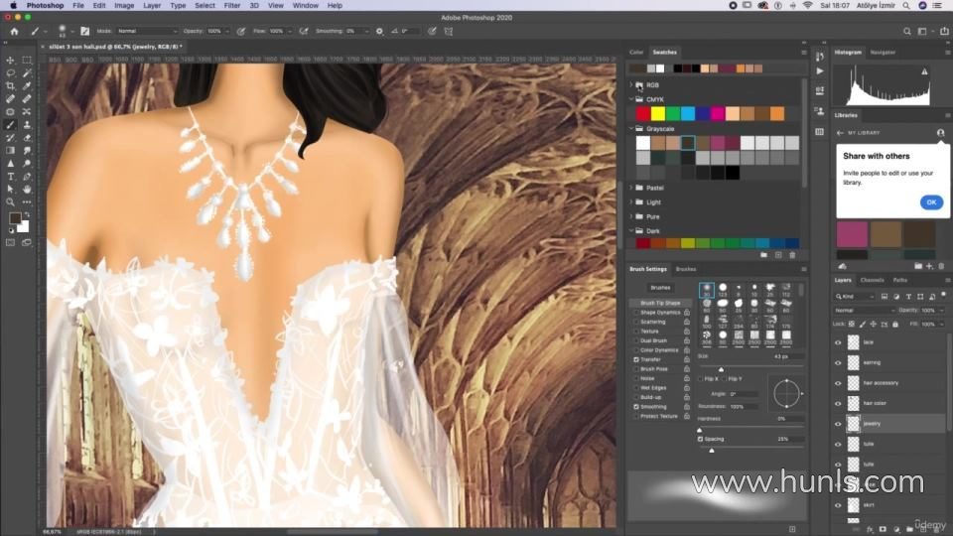Disable the Transfer brush option checkbox
Screen dimensions: 953x536
click(x=636, y=359)
